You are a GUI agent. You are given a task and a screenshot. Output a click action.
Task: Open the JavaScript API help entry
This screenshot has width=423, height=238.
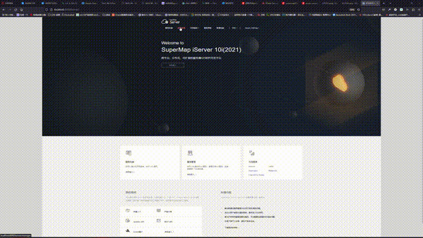tap(139, 222)
